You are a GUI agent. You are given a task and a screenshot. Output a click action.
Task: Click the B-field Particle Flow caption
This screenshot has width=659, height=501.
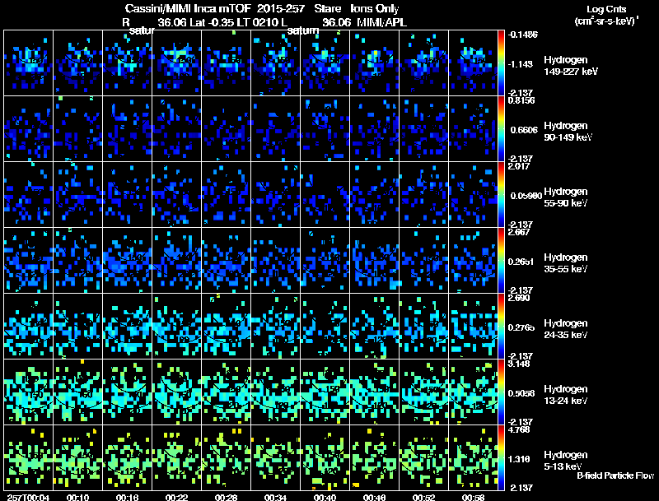click(x=614, y=475)
